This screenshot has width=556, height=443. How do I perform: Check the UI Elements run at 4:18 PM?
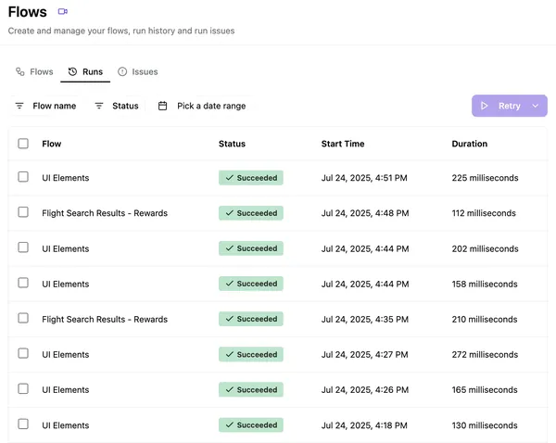[x=23, y=424]
